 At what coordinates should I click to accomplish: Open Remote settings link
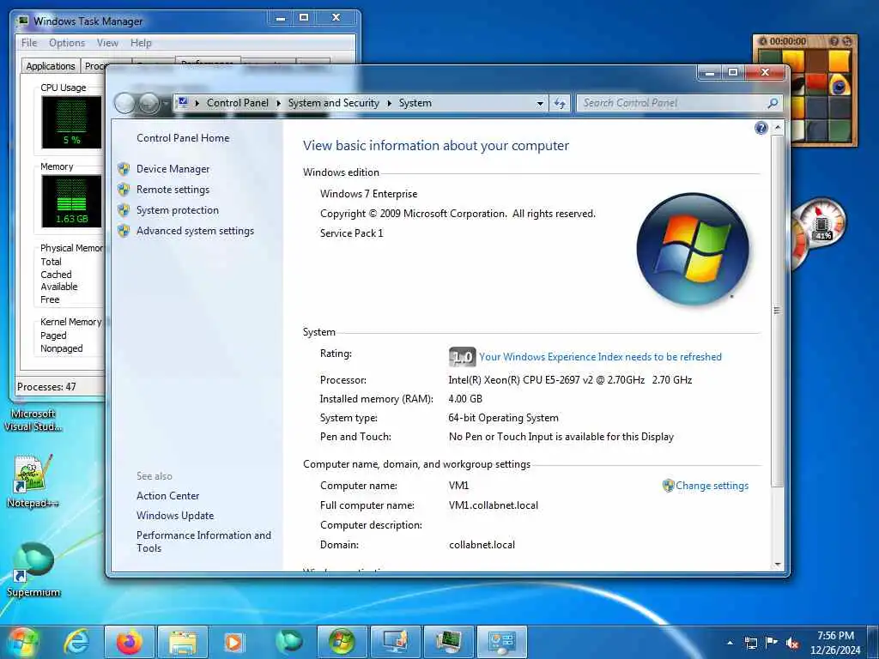[x=173, y=190]
